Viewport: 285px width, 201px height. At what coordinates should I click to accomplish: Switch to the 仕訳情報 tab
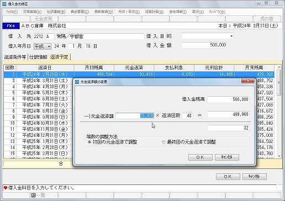pos(38,57)
